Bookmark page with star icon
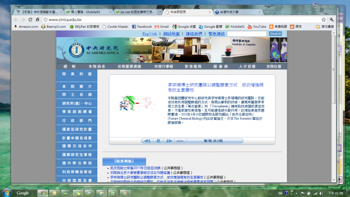 point(324,20)
